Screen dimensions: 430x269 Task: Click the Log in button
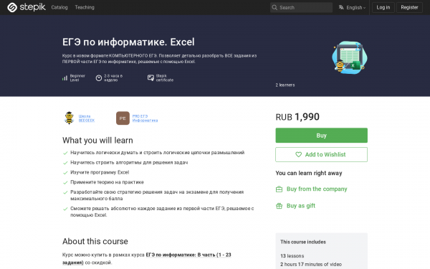pos(383,7)
